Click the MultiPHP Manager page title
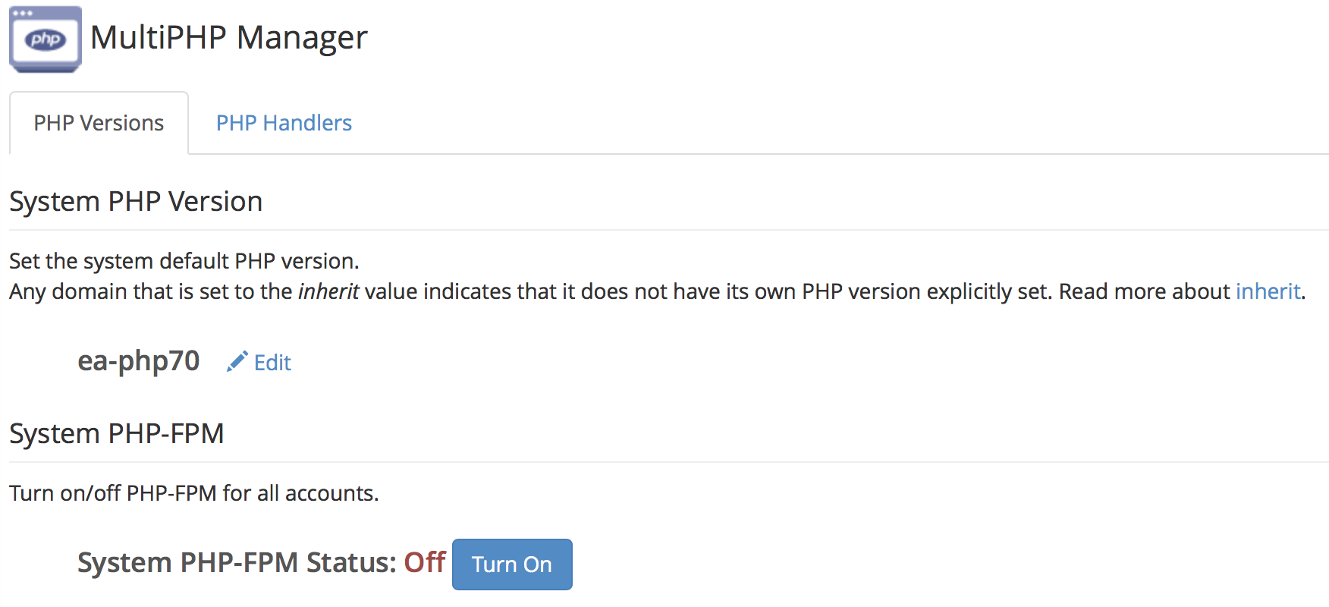Viewport: 1329px width, 607px height. tap(228, 37)
